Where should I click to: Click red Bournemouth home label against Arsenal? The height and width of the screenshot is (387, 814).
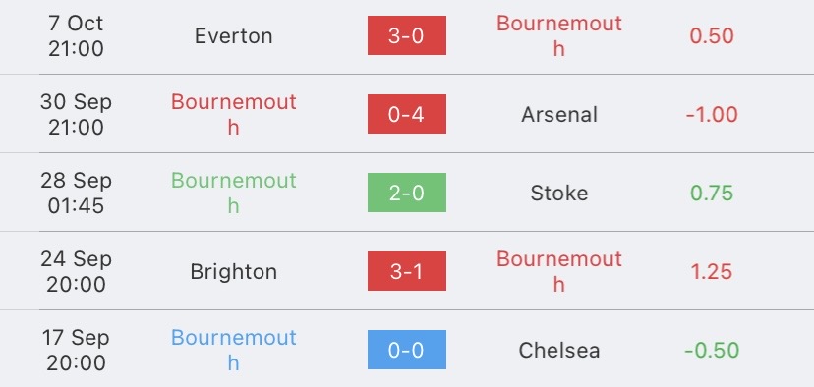pos(234,115)
